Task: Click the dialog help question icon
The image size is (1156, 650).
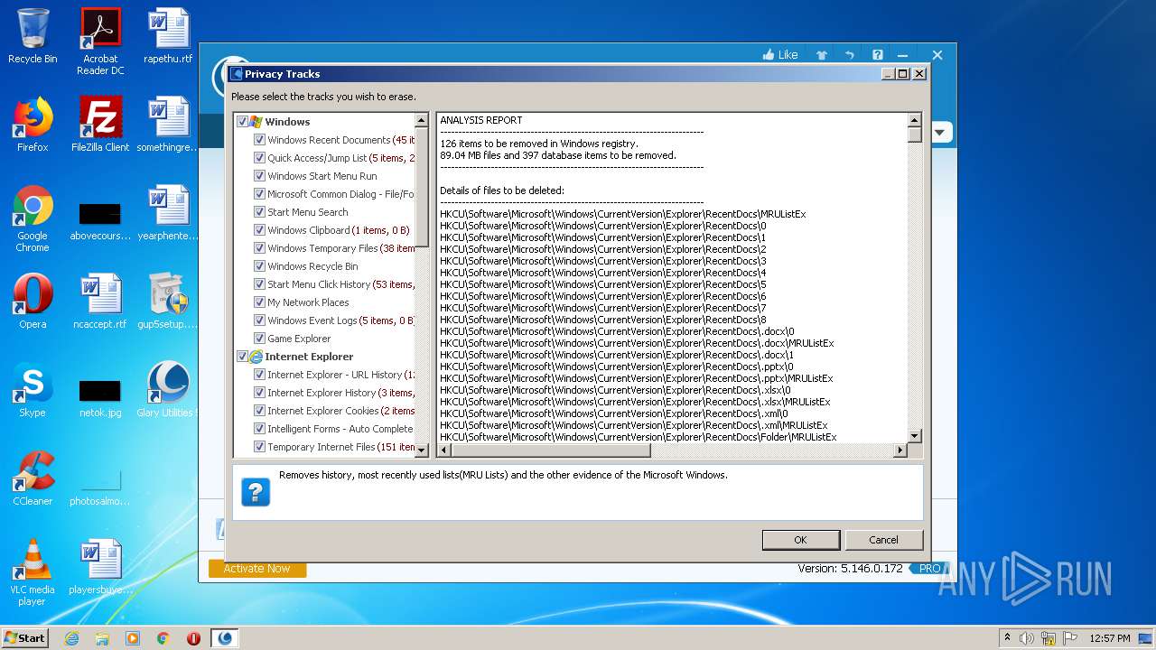Action: click(256, 492)
